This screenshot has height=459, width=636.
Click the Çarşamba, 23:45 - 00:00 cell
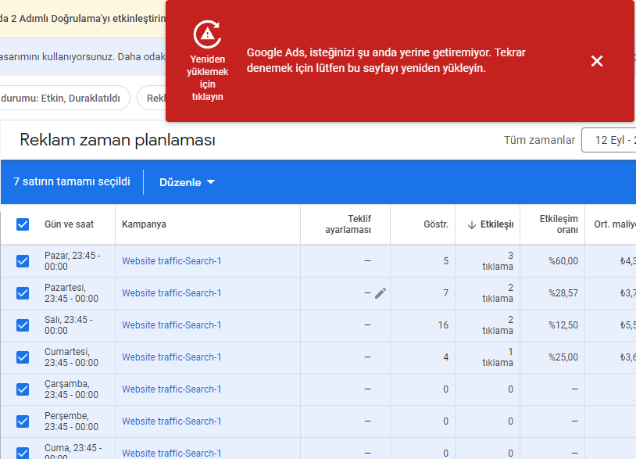pos(71,389)
